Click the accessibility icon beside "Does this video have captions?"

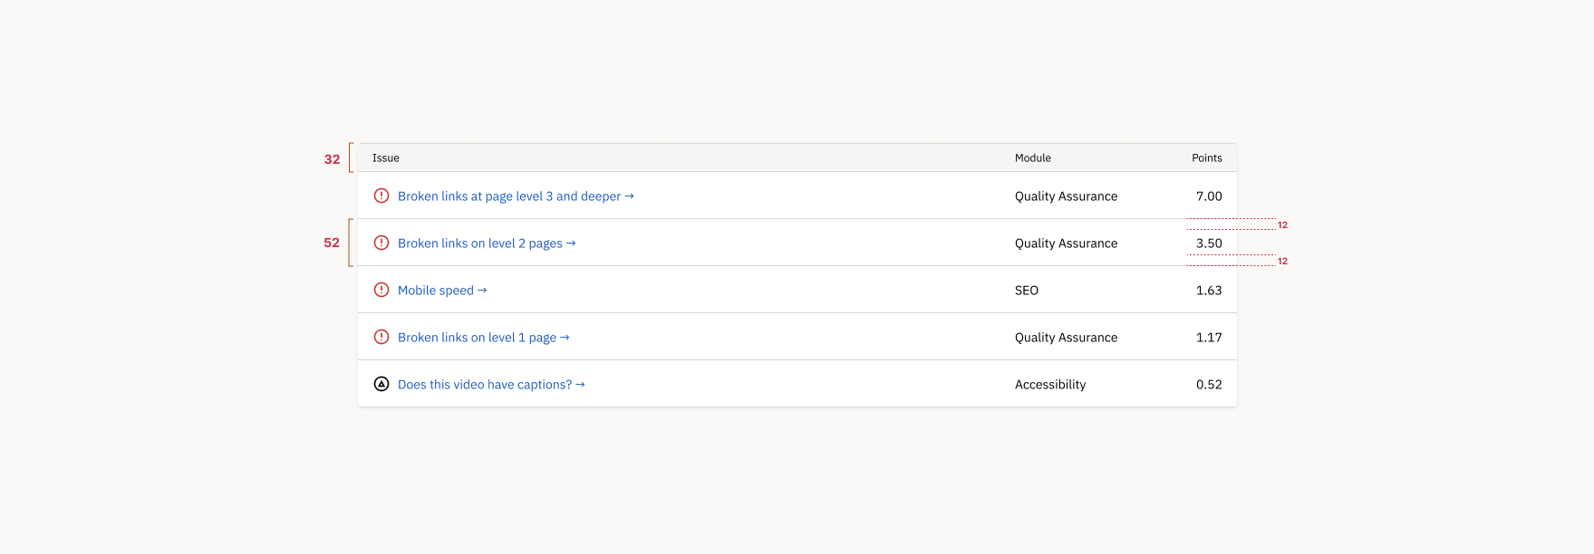[382, 384]
